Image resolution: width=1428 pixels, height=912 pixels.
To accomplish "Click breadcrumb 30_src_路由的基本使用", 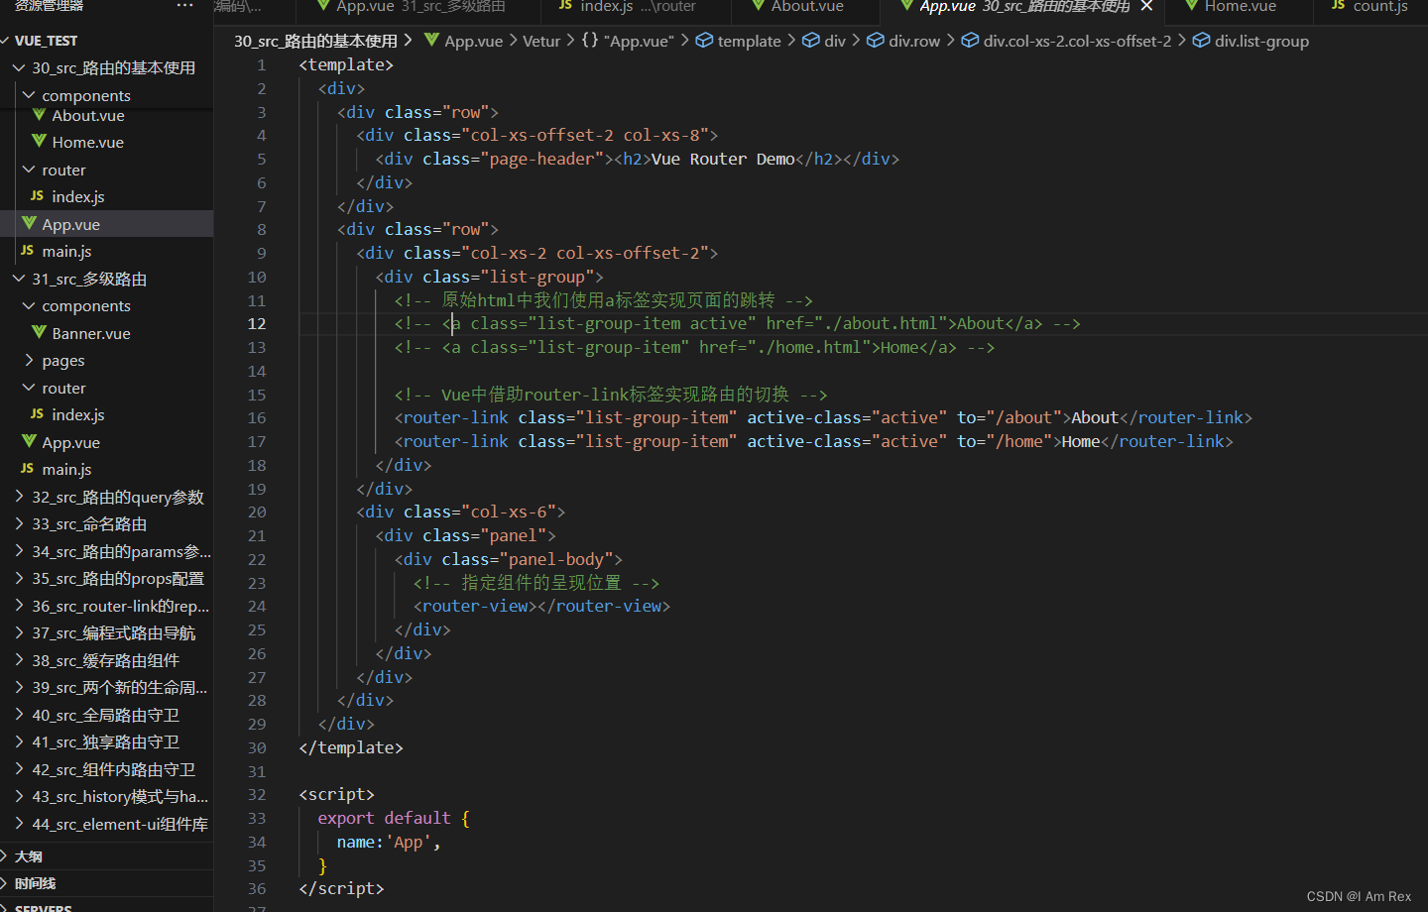I will click(x=315, y=41).
